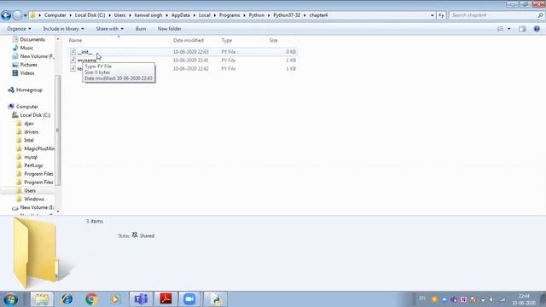Sort files by Name column header
The image size is (546, 307).
click(x=76, y=40)
